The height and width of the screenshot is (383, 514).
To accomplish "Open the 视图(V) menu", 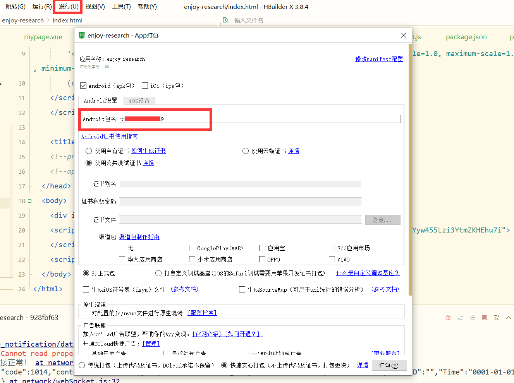I will pos(95,7).
